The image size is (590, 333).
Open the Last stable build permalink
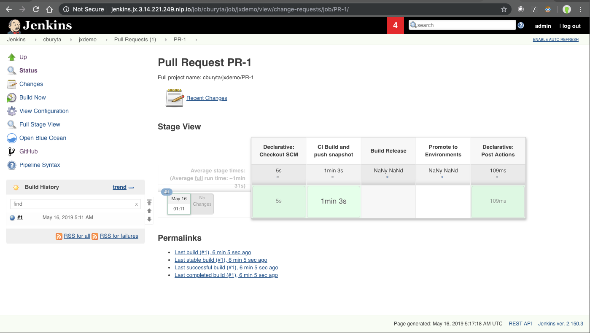click(x=221, y=260)
